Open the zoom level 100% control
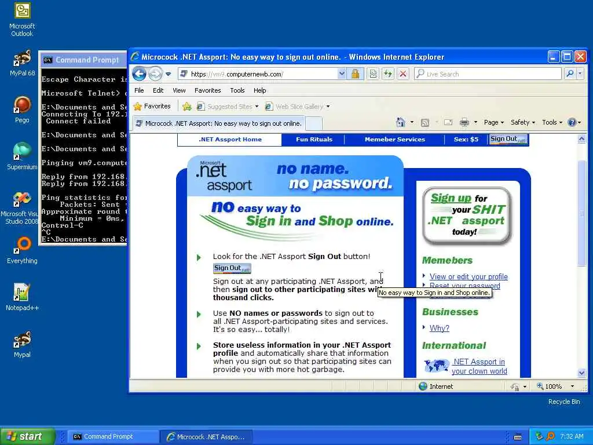 555,386
